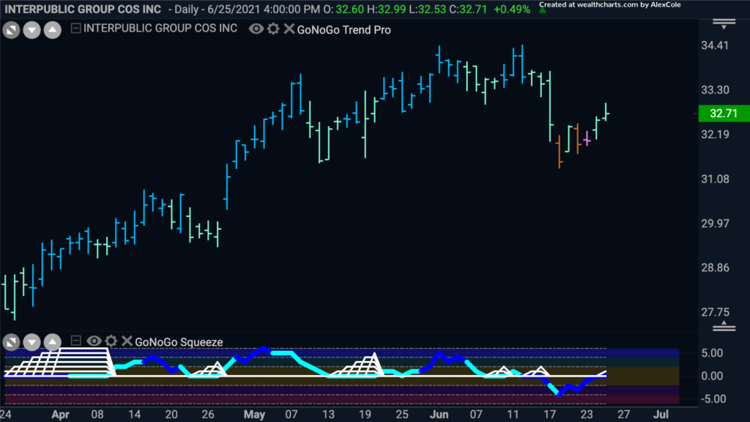Image resolution: width=750 pixels, height=422 pixels.
Task: Click the 27.75 price axis label
Action: [715, 312]
